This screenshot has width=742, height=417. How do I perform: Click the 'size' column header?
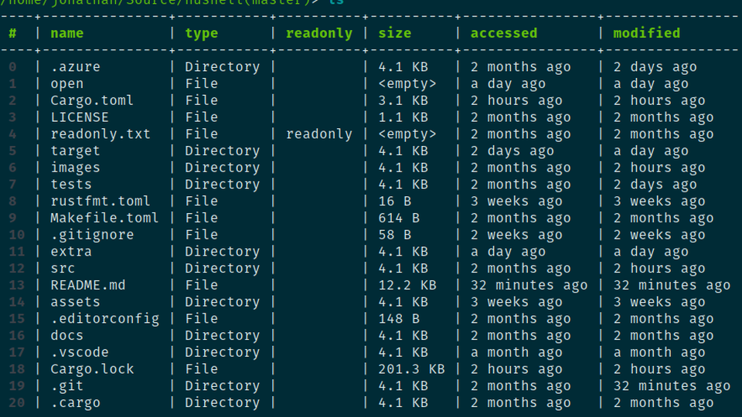395,33
